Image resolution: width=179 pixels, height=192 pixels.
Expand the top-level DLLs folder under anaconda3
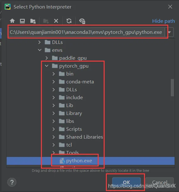39,42
